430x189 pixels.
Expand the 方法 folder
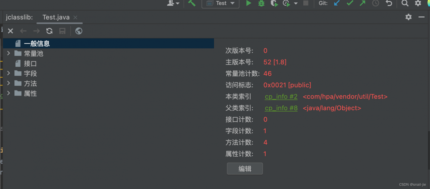pos(9,83)
